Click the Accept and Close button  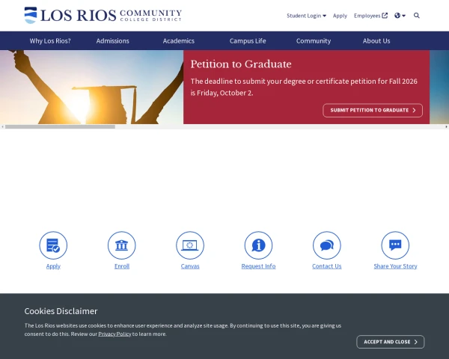[x=391, y=342]
